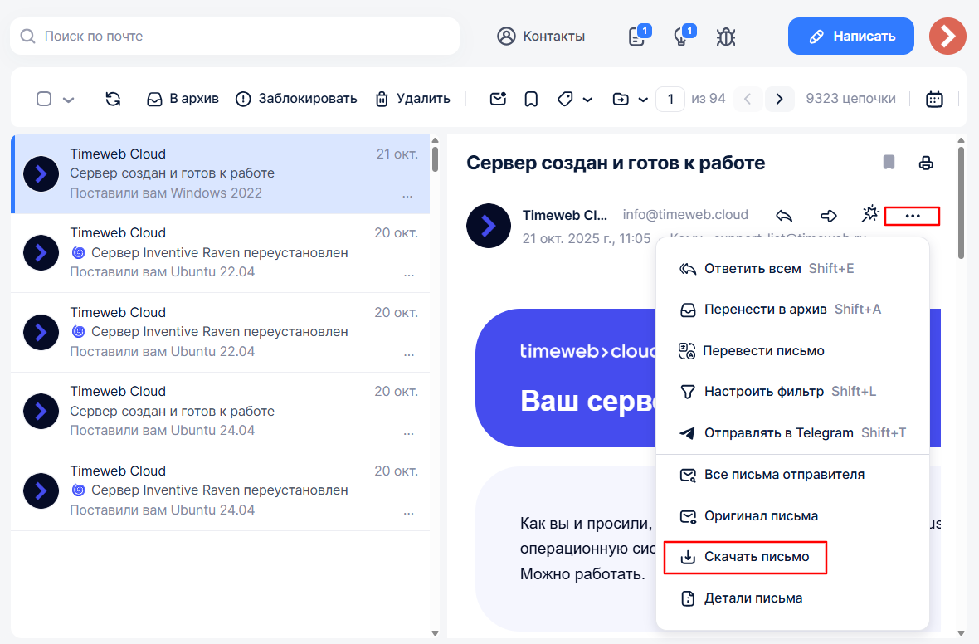979x644 pixels.
Task: Expand the selection options chevron
Action: [69, 100]
